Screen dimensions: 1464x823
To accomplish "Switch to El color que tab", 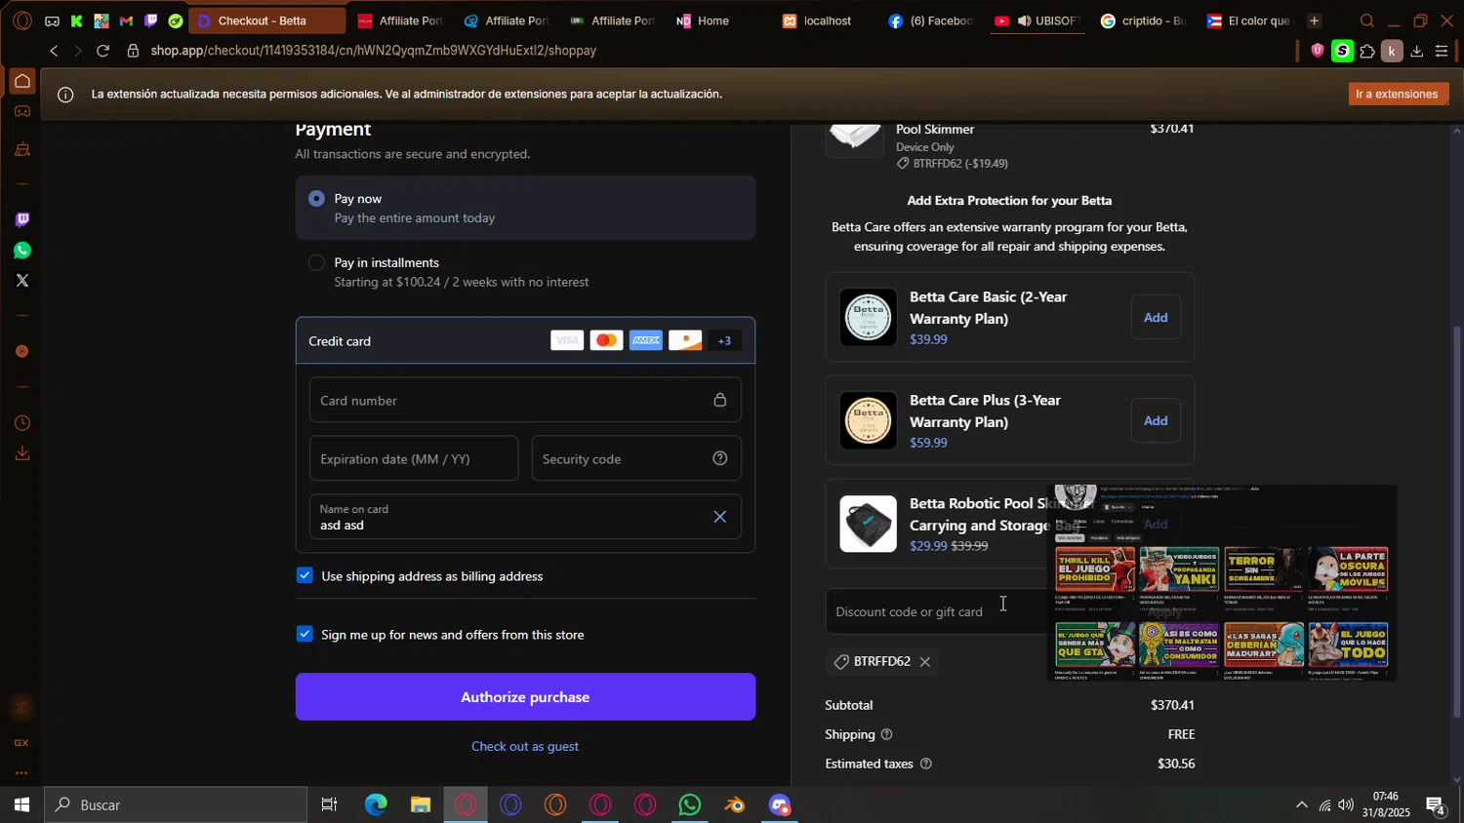I will [1249, 20].
